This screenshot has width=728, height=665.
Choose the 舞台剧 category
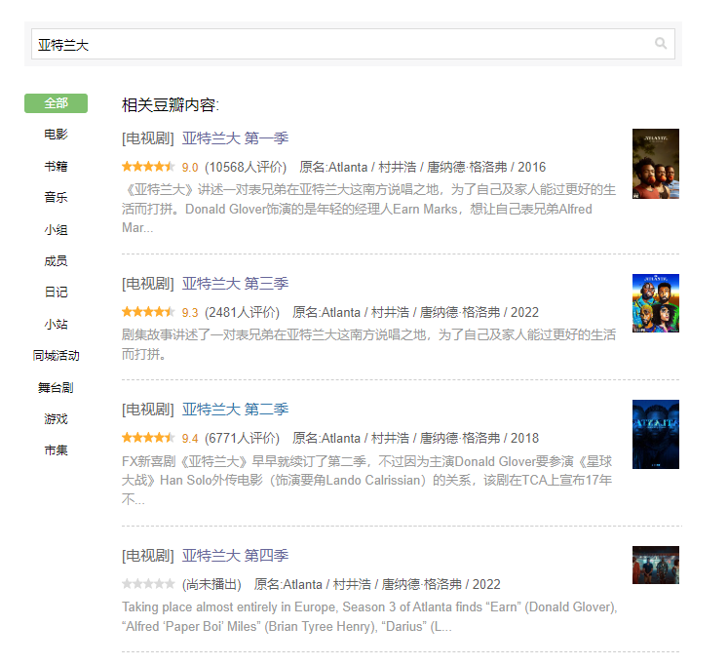click(x=56, y=387)
